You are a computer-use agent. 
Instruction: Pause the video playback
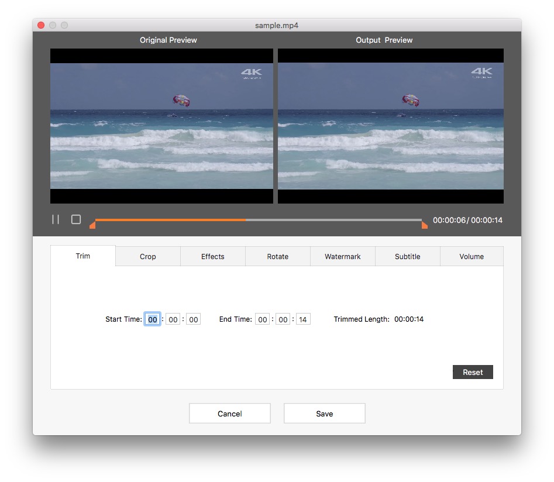click(56, 219)
